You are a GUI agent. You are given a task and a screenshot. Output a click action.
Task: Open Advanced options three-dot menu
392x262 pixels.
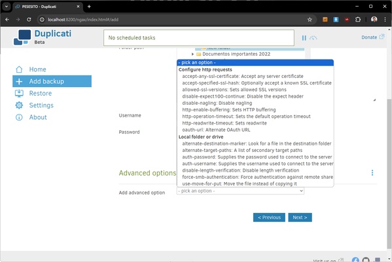coord(372,173)
